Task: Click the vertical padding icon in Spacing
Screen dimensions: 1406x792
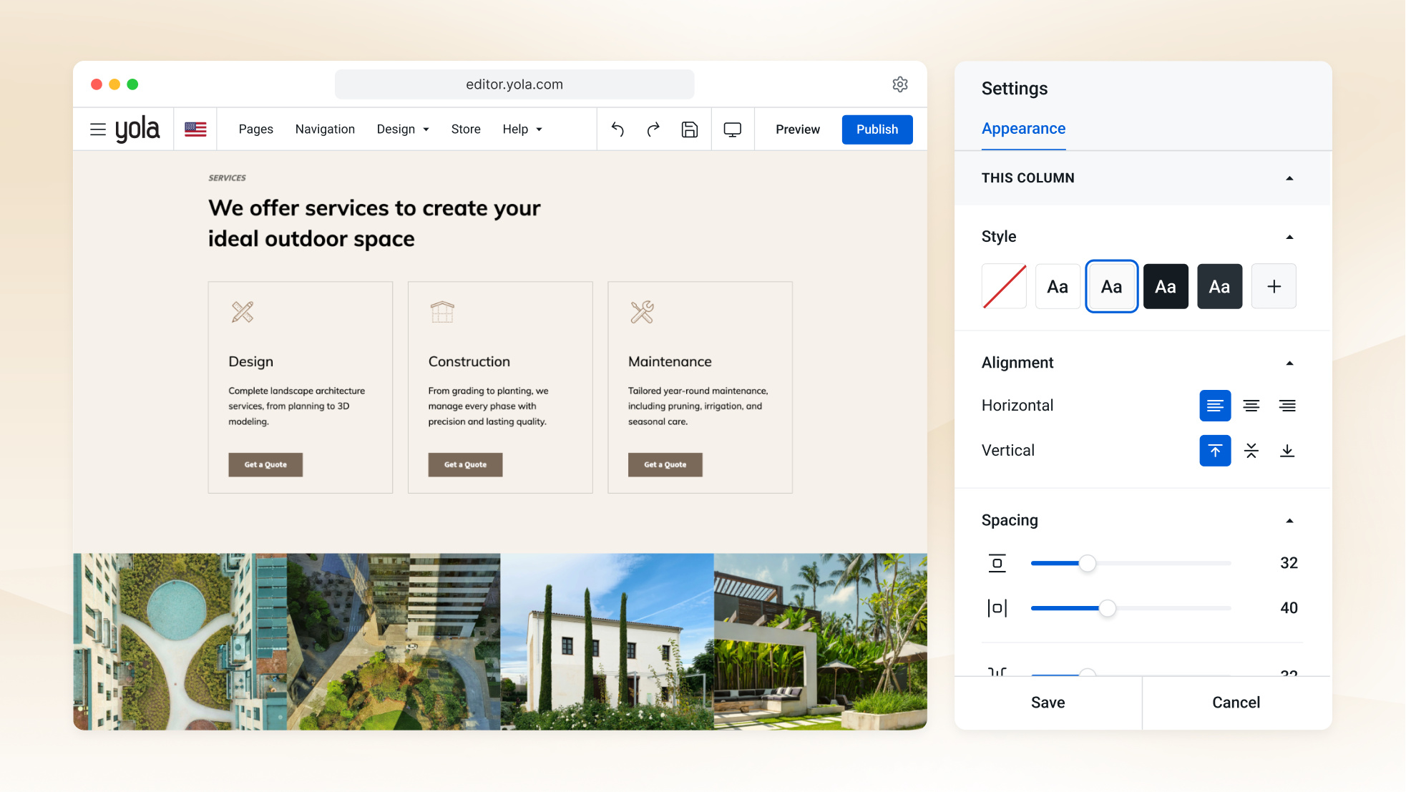Action: click(997, 563)
